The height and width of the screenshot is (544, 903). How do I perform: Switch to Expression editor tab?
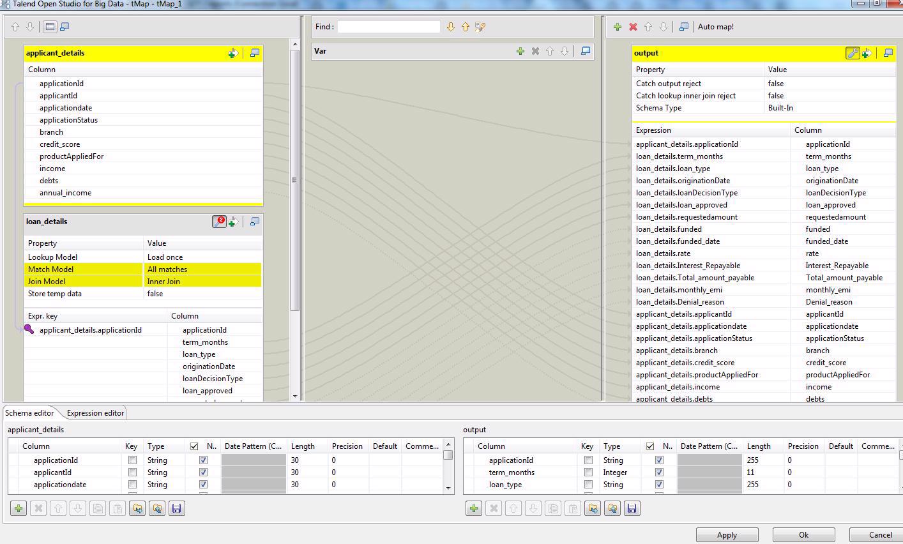pos(95,413)
